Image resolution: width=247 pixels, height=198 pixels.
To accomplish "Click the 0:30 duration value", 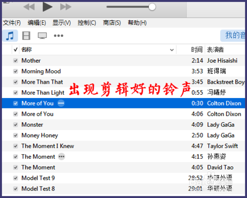I will click(197, 103).
